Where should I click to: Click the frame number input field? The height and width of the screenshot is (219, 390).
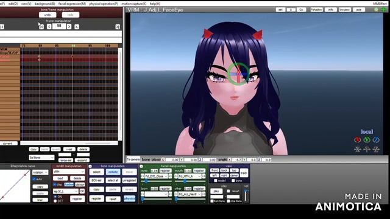click(59, 26)
